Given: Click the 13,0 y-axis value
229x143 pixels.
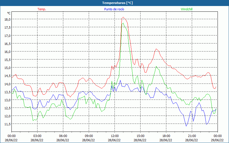Looking at the screenshot, I should pos(7,100).
